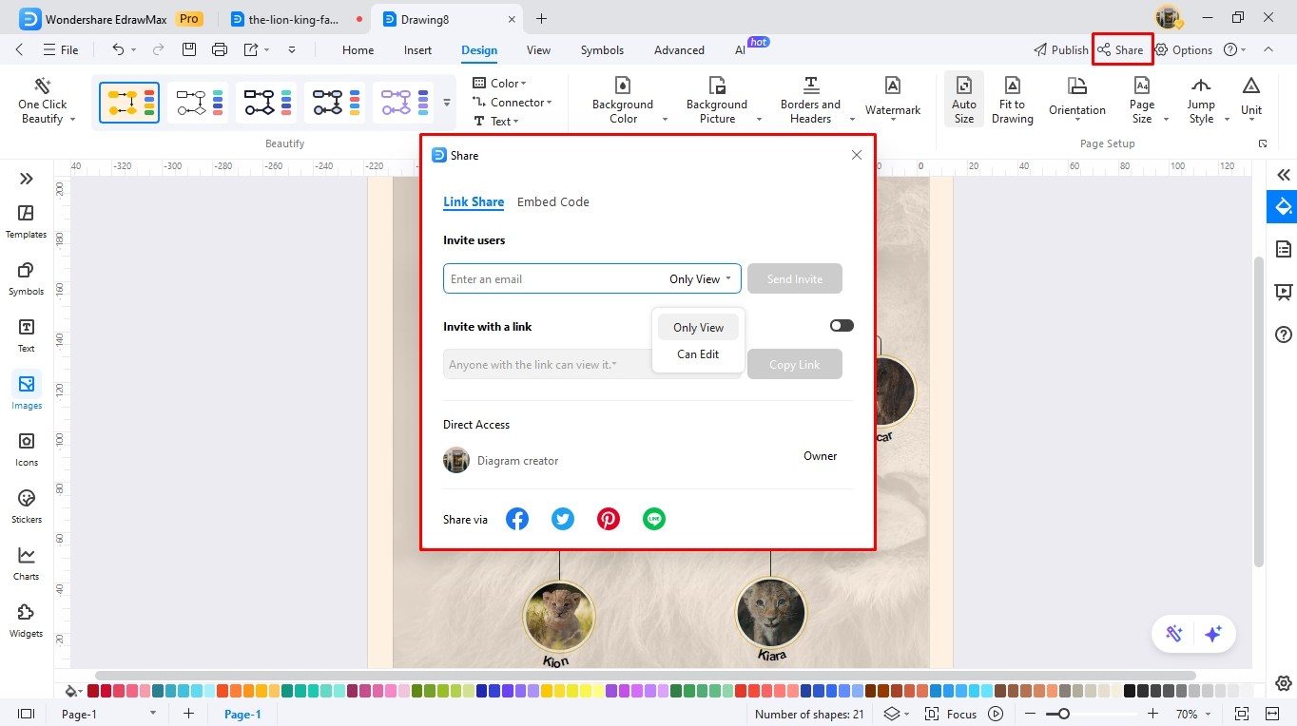Image resolution: width=1297 pixels, height=726 pixels.
Task: Open the Insert ribbon tab
Action: click(x=417, y=50)
